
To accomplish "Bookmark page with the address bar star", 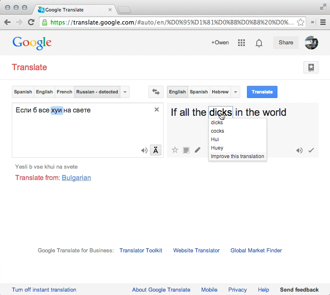I will pos(300,22).
